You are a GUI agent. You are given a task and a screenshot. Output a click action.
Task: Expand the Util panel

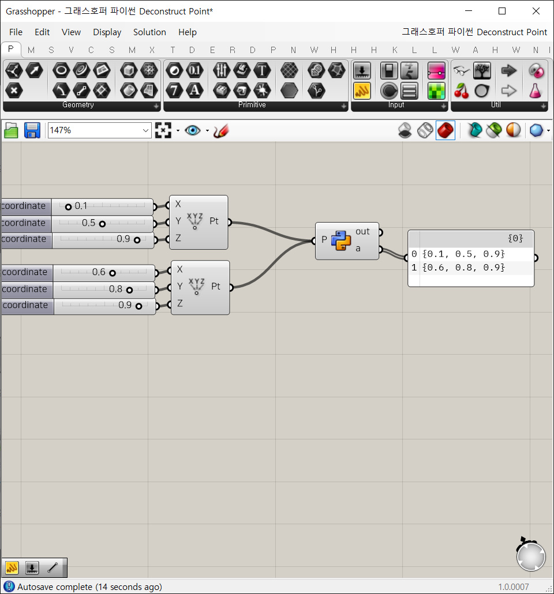(x=544, y=107)
